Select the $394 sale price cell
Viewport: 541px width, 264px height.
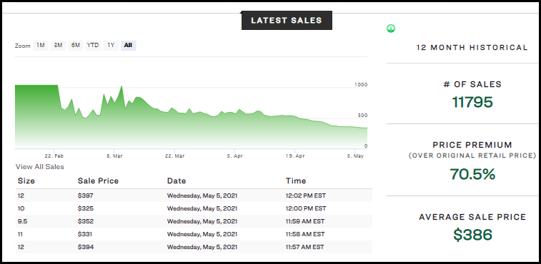pos(86,247)
